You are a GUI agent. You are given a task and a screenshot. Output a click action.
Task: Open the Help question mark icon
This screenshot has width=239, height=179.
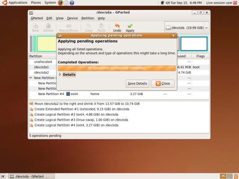coord(72,3)
